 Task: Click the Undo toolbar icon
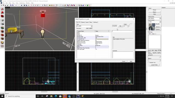tap(16, 5)
